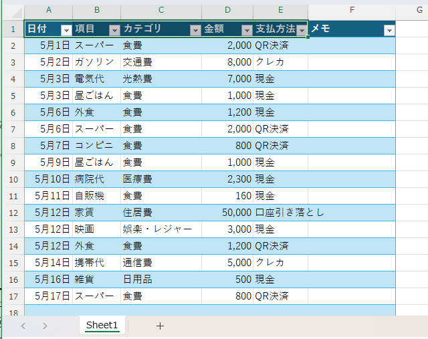
Task: Select the 病院代 cell
Action: [x=97, y=179]
